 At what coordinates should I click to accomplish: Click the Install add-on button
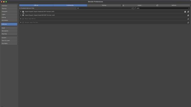click(139, 5)
